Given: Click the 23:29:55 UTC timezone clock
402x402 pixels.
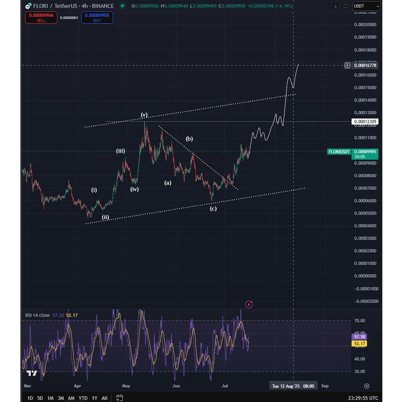Looking at the screenshot, I should pyautogui.click(x=363, y=398).
